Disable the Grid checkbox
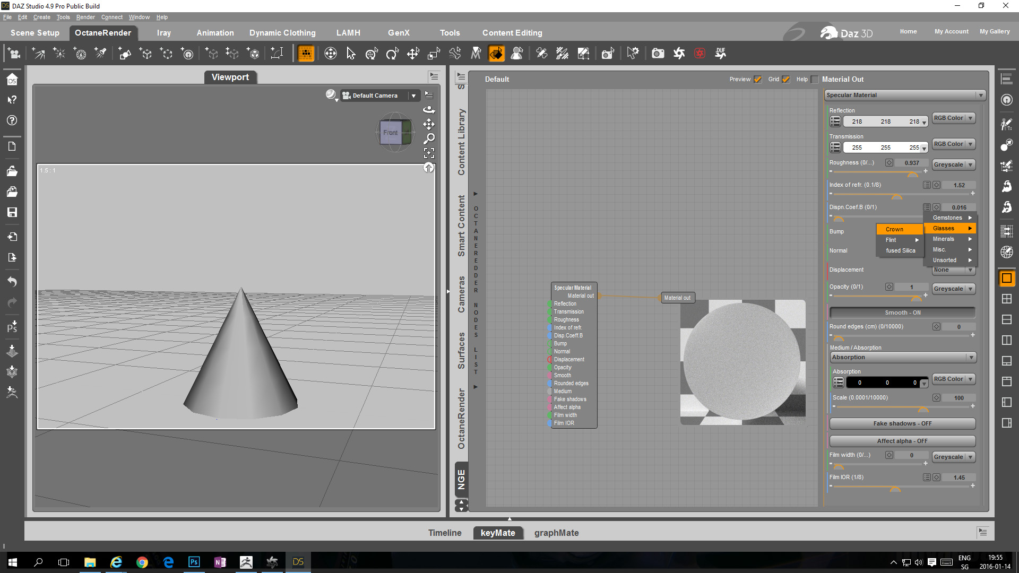Screen dimensions: 1019x573 (785, 80)
